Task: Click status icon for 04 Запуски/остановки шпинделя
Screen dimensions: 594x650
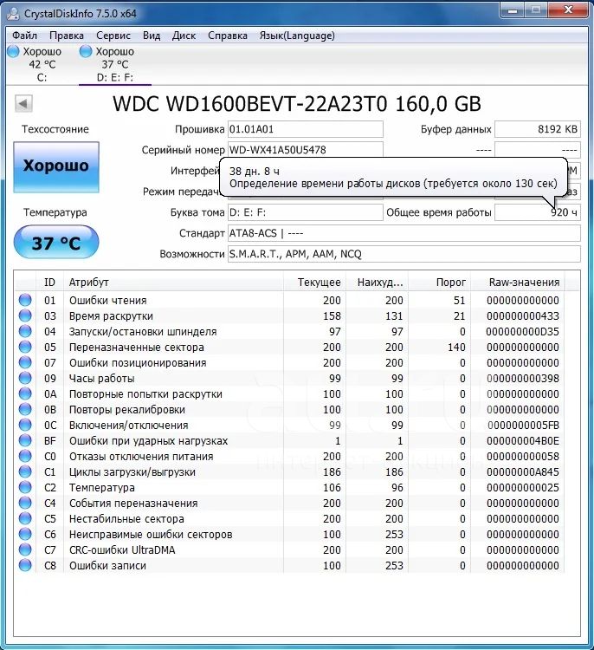Action: click(x=25, y=331)
